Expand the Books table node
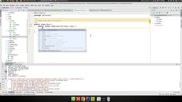 pos(155,19)
